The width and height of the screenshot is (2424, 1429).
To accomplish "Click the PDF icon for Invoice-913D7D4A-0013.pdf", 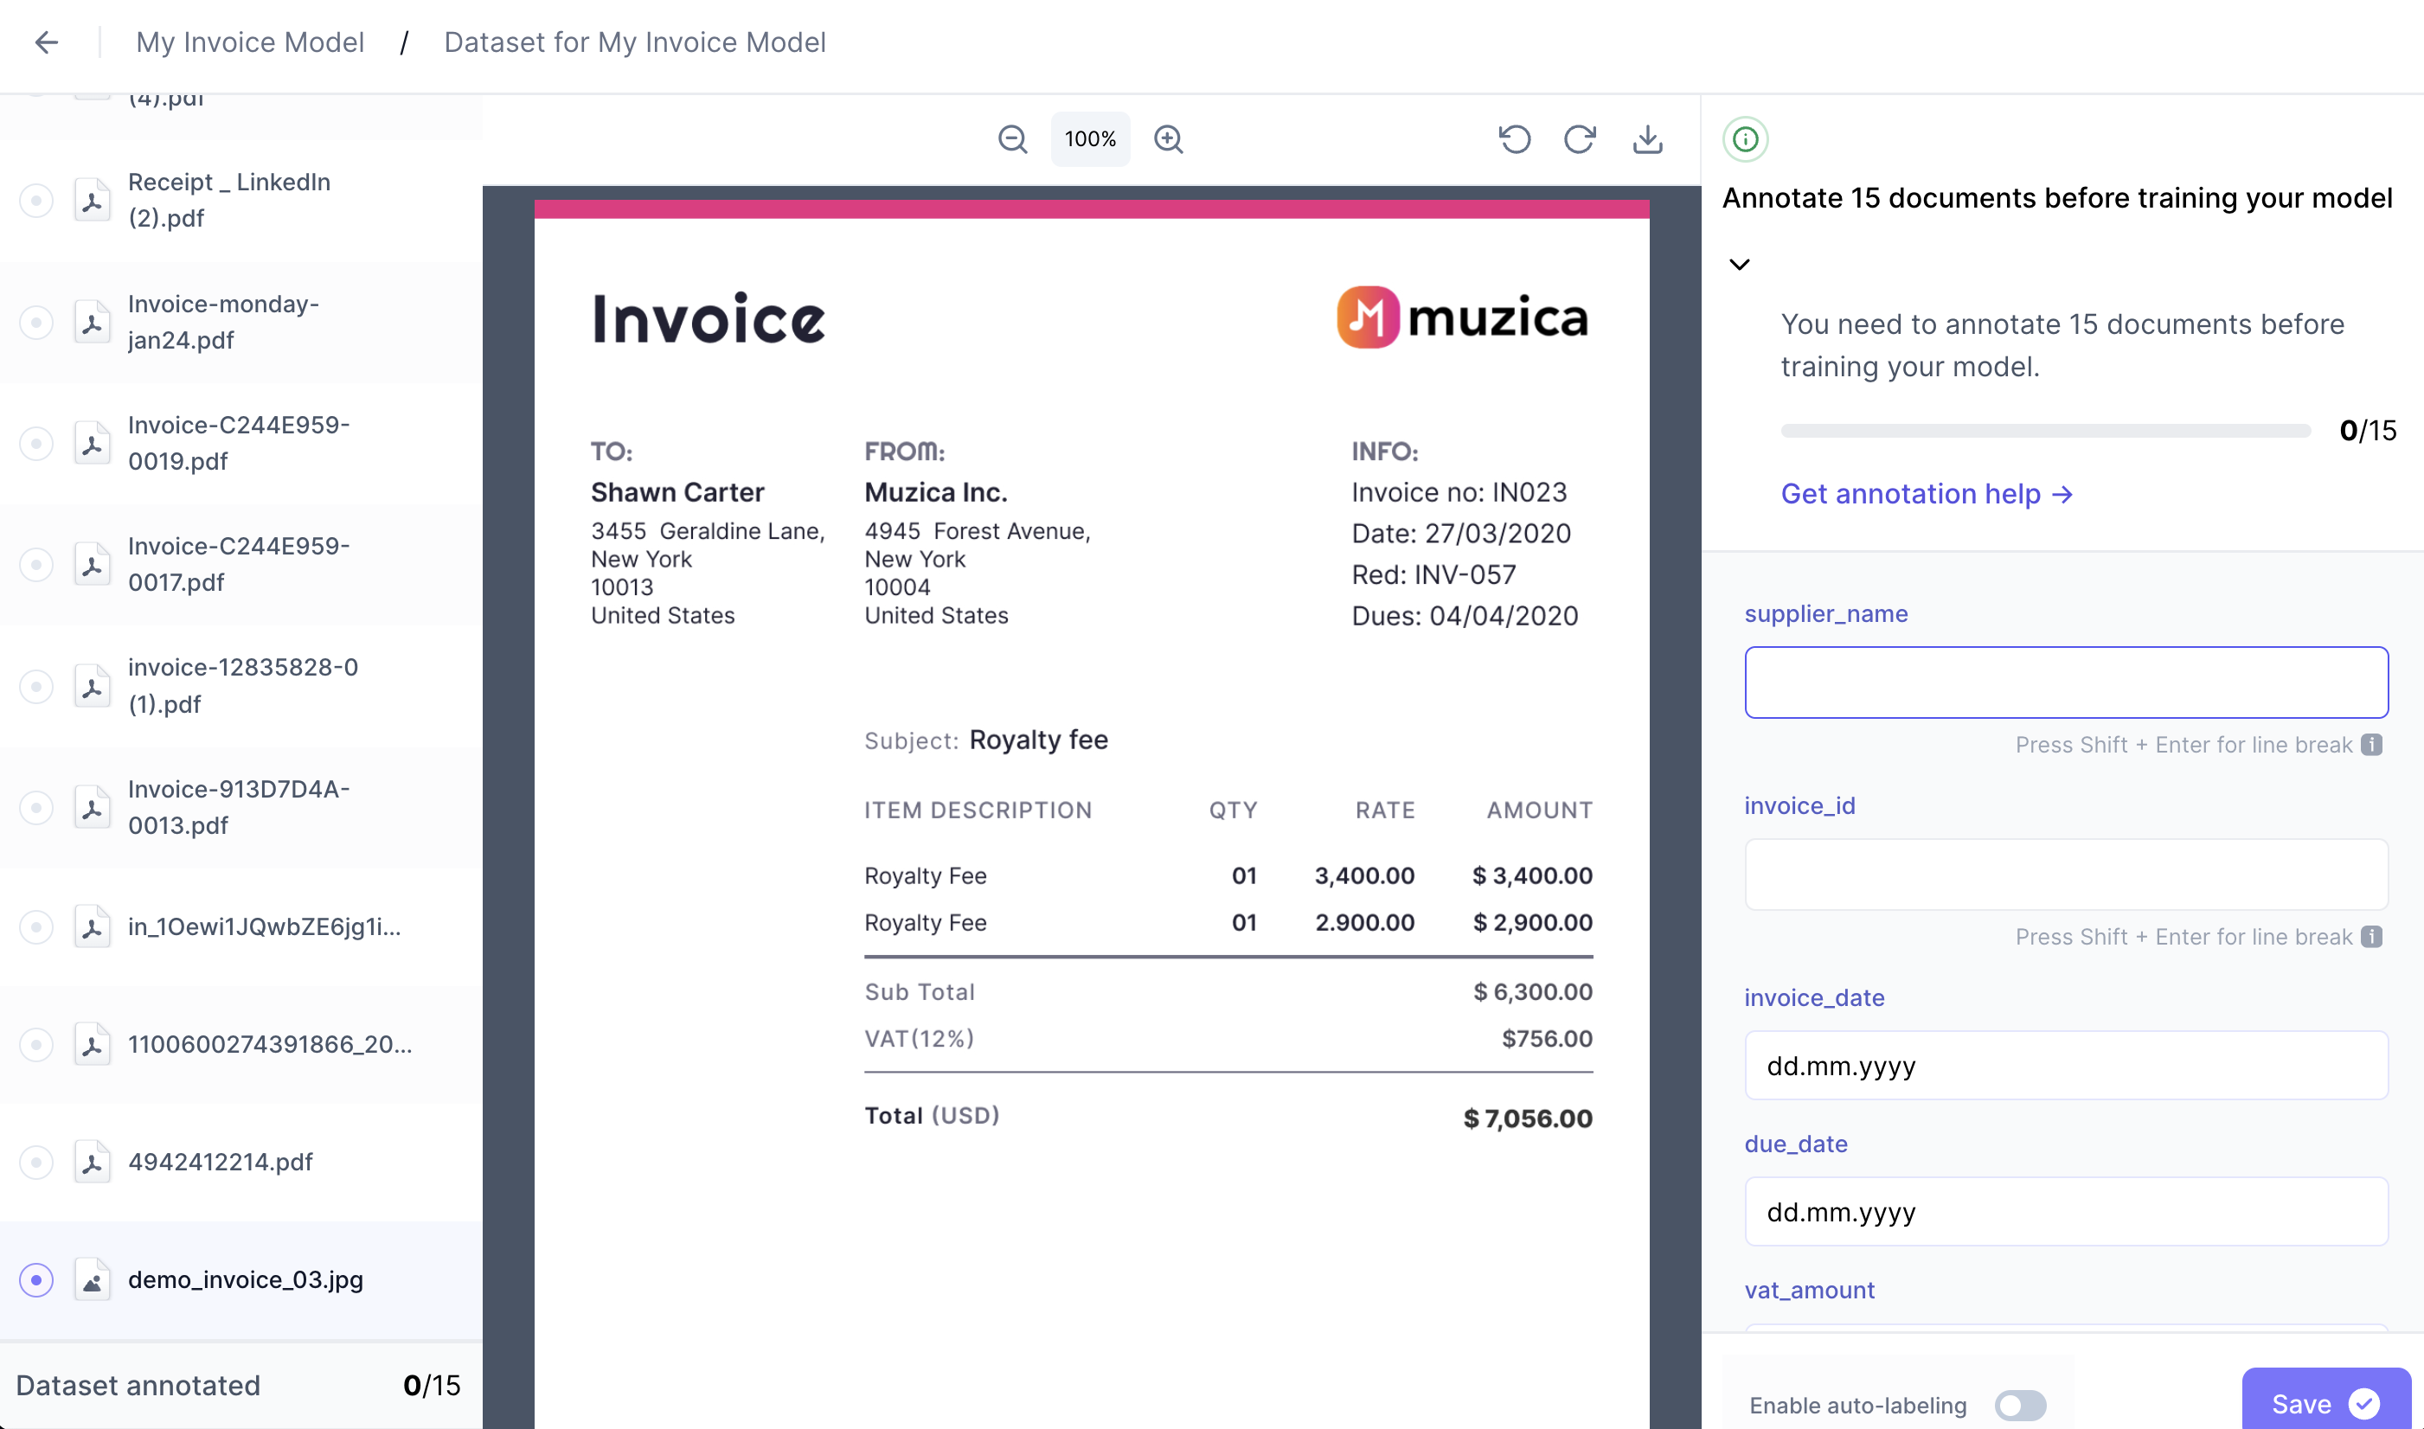I will point(93,807).
